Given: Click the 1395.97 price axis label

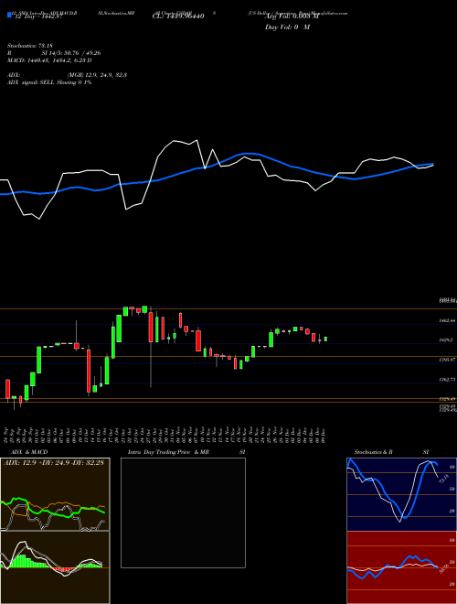Looking at the screenshot, I should point(447,360).
